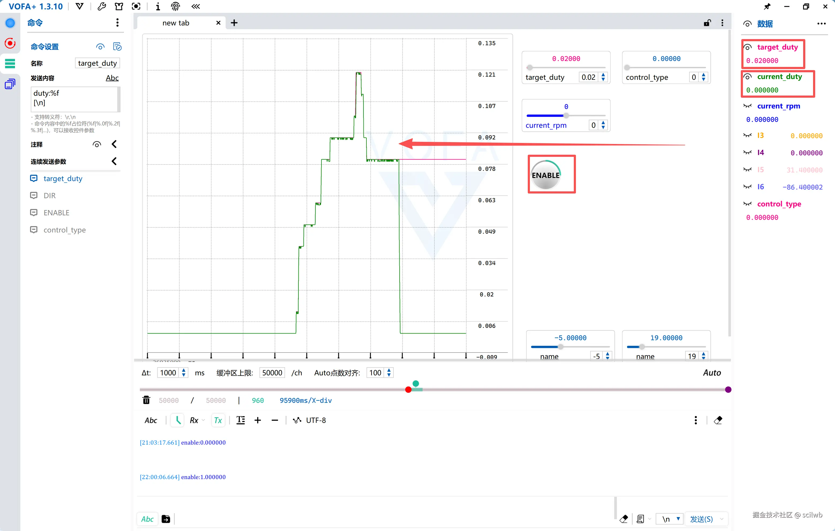Collapse the 连续发送参数 section chevron
The image size is (835, 531).
point(114,161)
